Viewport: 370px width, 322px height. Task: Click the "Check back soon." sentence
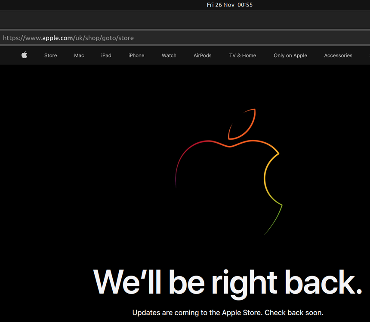pos(294,313)
